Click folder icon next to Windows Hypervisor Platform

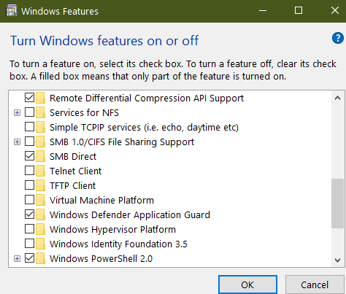pos(40,229)
